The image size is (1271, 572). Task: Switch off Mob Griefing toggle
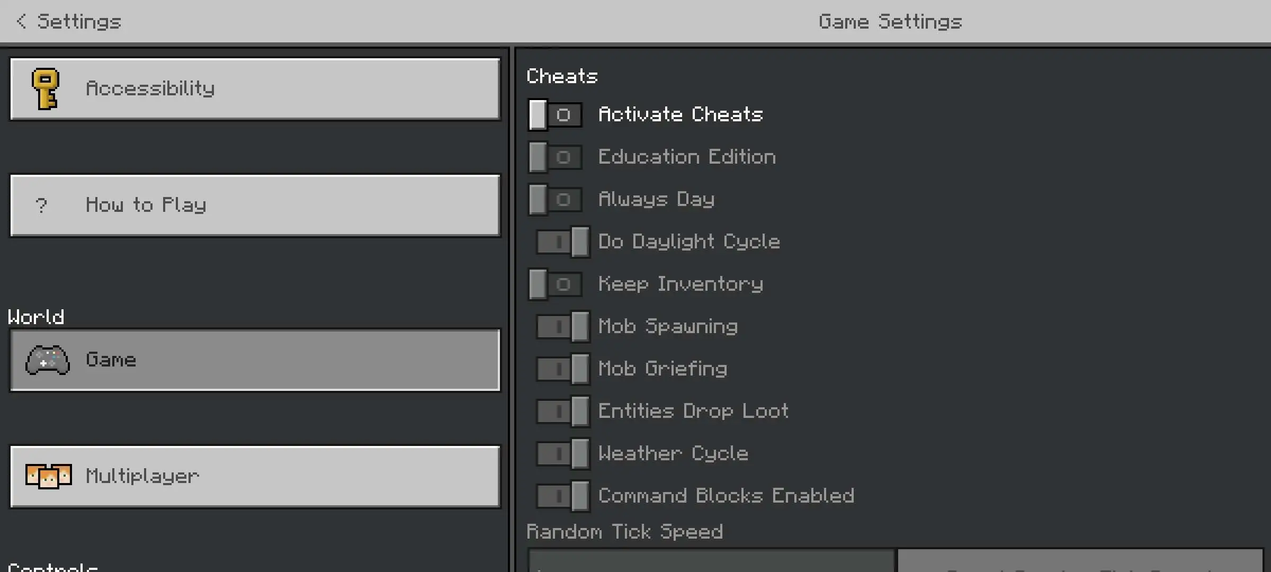click(563, 369)
